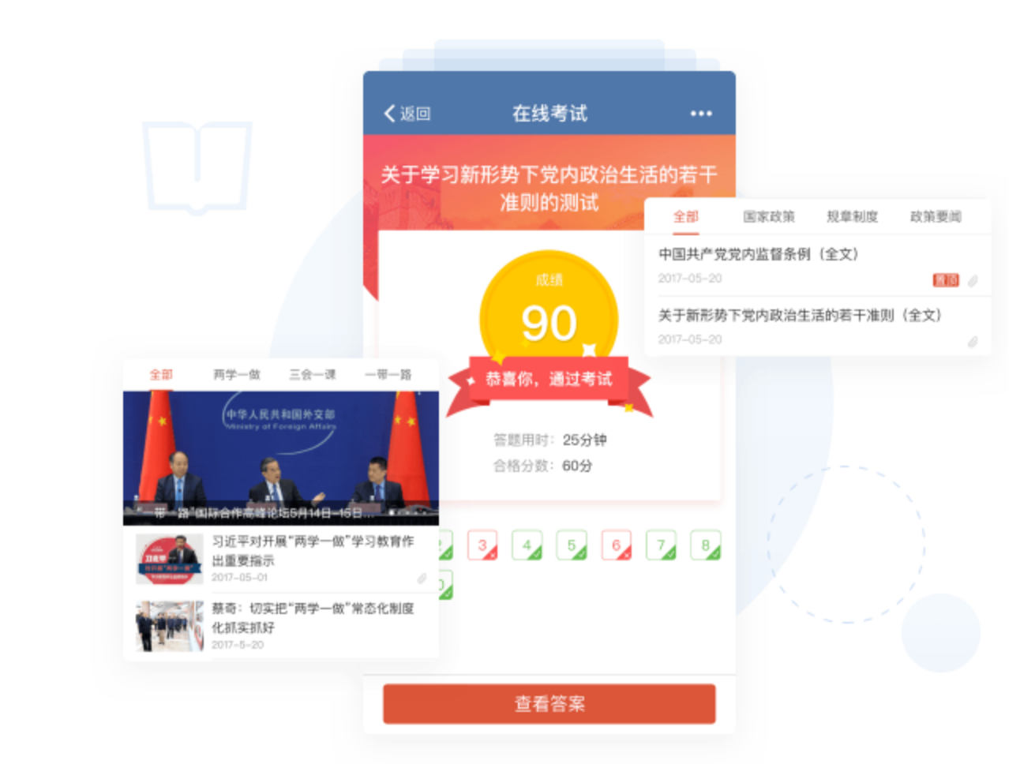Select question number 7 marker
1020x764 pixels.
[x=661, y=545]
